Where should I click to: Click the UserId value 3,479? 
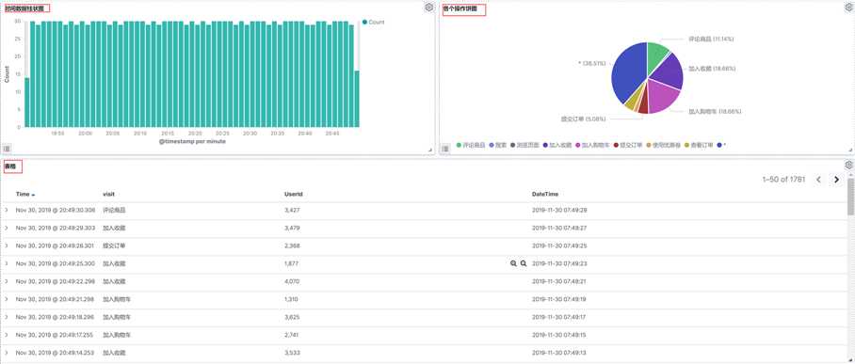pyautogui.click(x=292, y=228)
